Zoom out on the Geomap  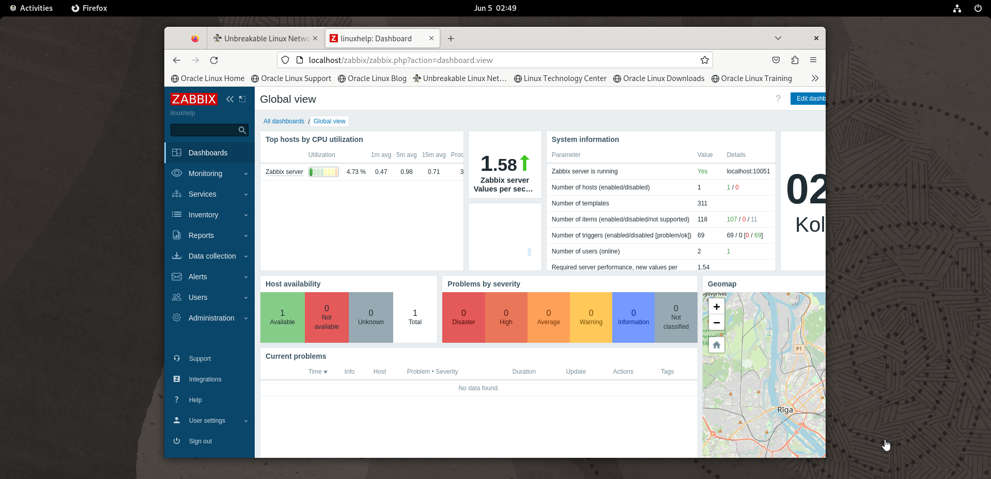[717, 323]
